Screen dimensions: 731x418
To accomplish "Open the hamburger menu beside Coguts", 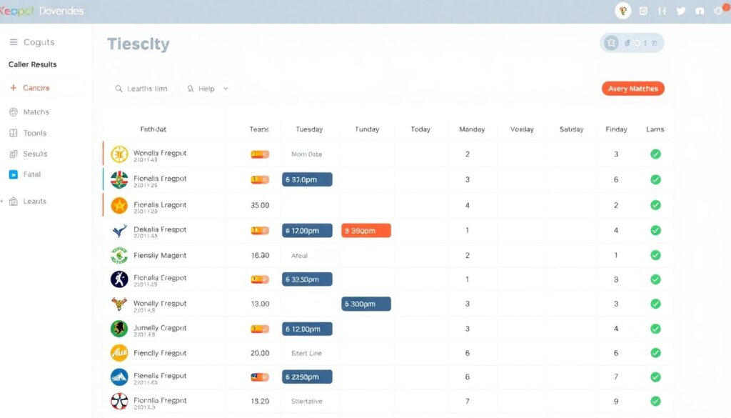I will tap(14, 42).
